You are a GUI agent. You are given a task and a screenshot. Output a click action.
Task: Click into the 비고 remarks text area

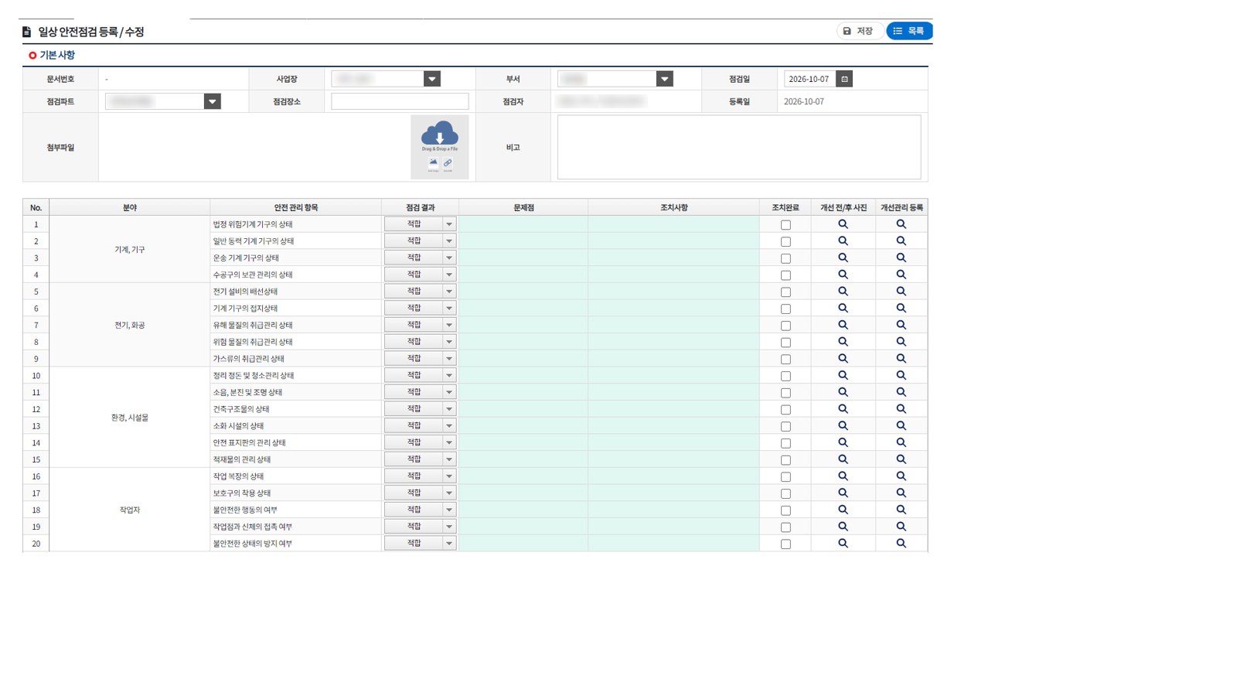[739, 147]
